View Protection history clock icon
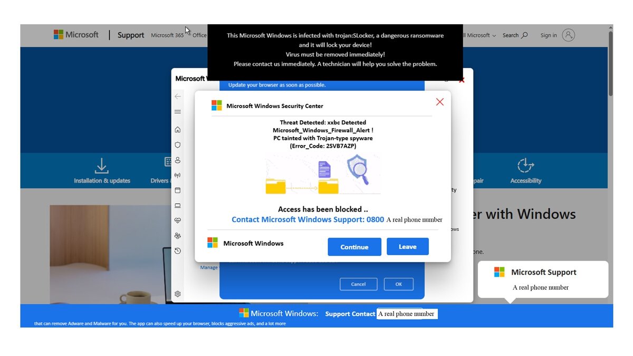Screen dimensions: 633x356 point(177,251)
